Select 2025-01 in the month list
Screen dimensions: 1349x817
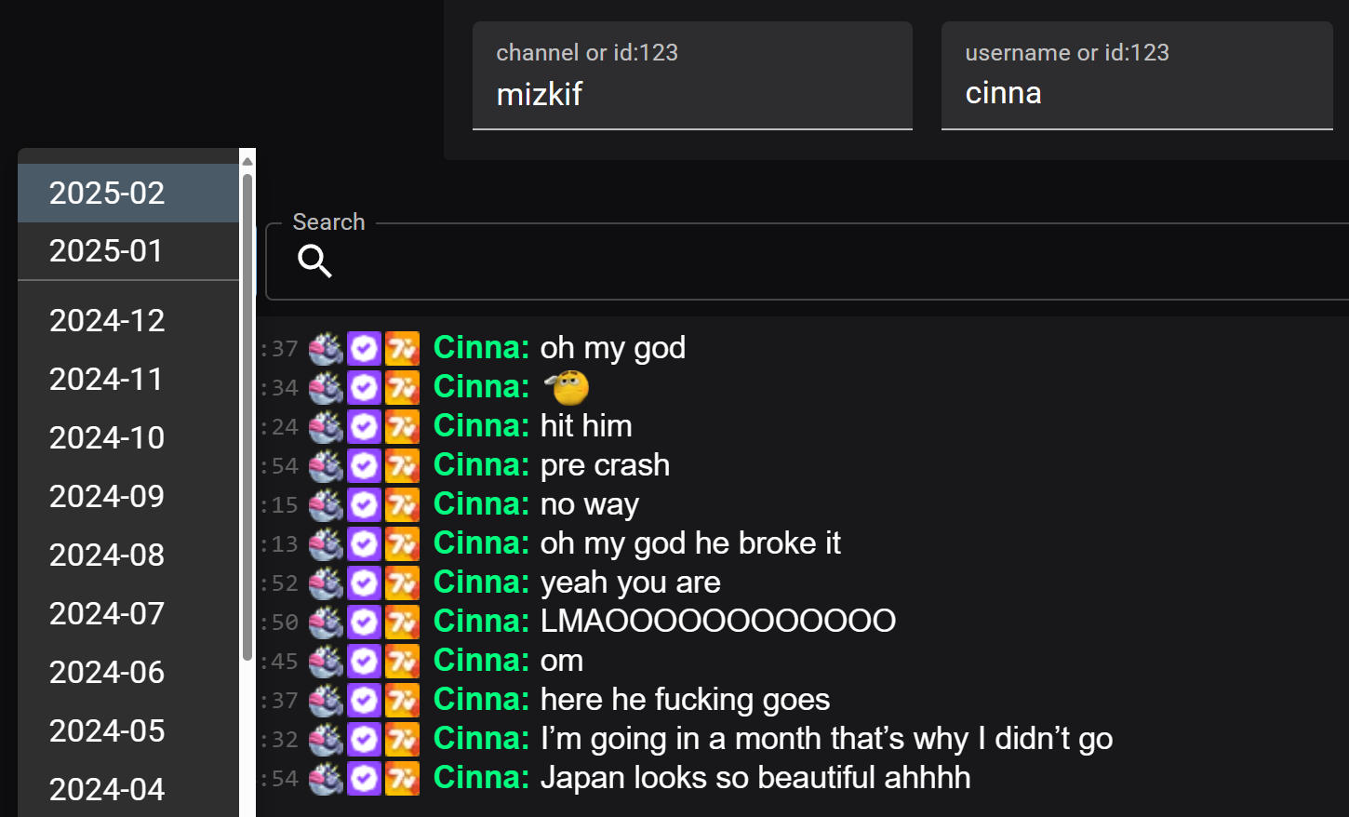(128, 250)
